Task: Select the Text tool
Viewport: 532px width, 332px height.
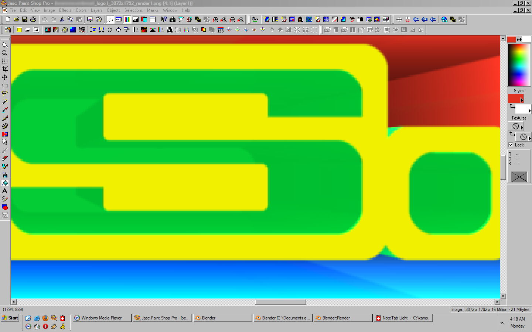Action: point(5,191)
